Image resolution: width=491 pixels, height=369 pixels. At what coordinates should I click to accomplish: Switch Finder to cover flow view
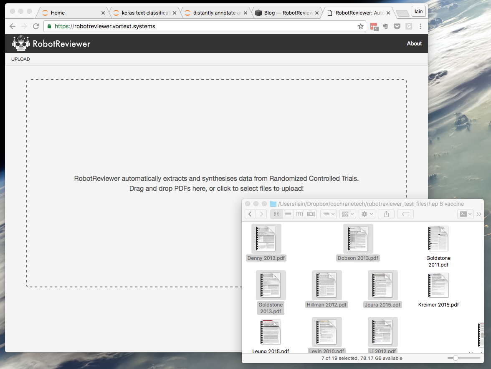(x=311, y=214)
